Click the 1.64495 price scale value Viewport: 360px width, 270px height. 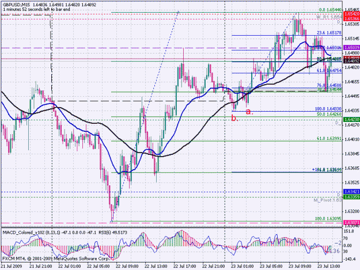pyautogui.click(x=352, y=96)
